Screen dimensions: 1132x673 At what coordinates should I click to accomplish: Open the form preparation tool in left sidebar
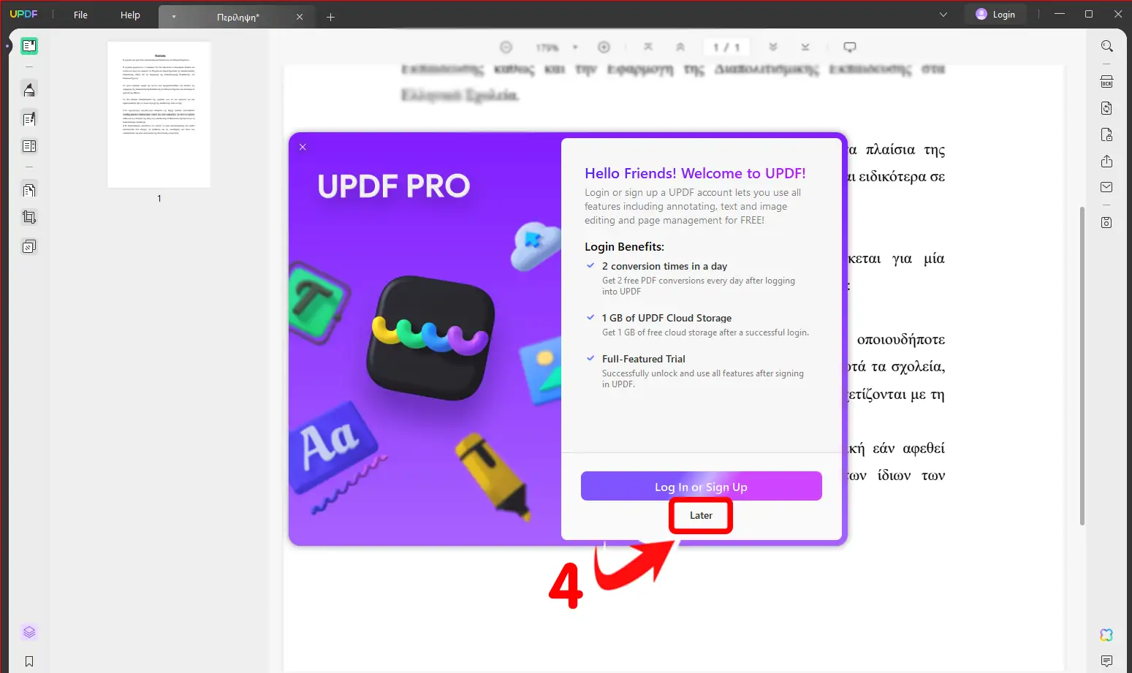[x=29, y=146]
